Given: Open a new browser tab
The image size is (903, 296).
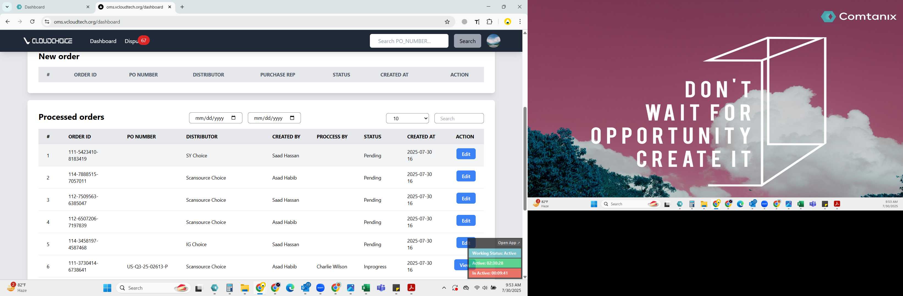Looking at the screenshot, I should pos(182,7).
